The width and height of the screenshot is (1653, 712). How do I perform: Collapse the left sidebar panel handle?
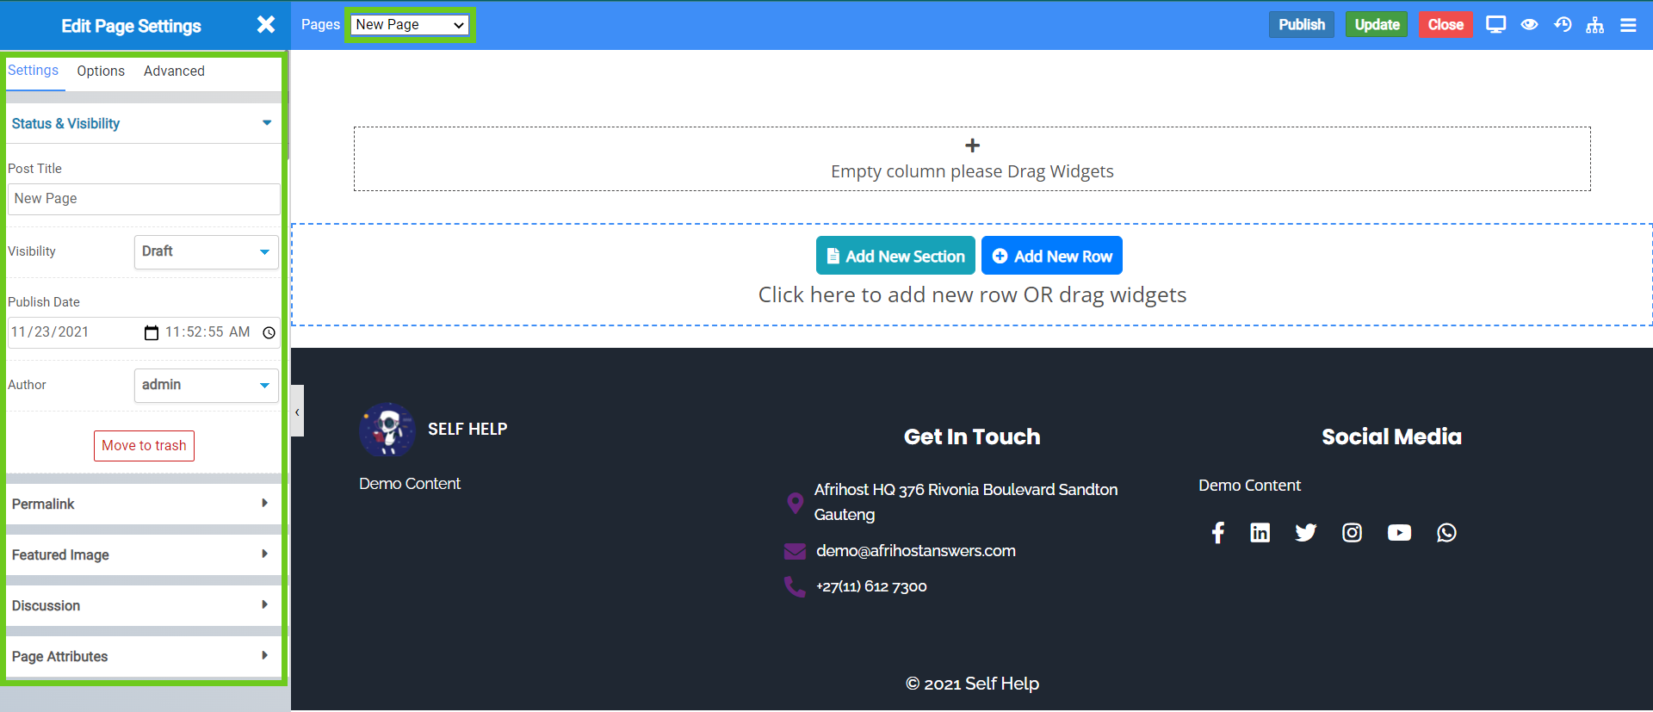(297, 412)
